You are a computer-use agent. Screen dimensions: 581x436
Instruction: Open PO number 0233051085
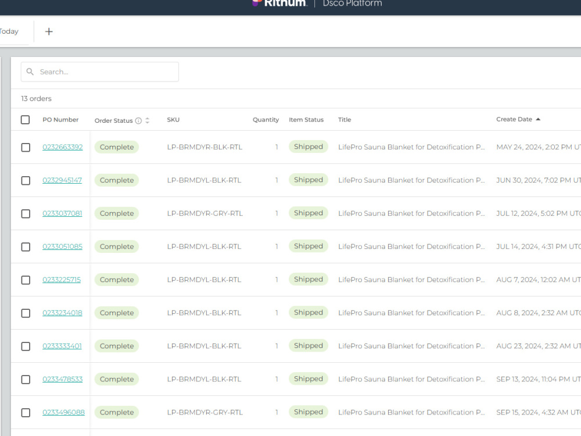tap(62, 246)
